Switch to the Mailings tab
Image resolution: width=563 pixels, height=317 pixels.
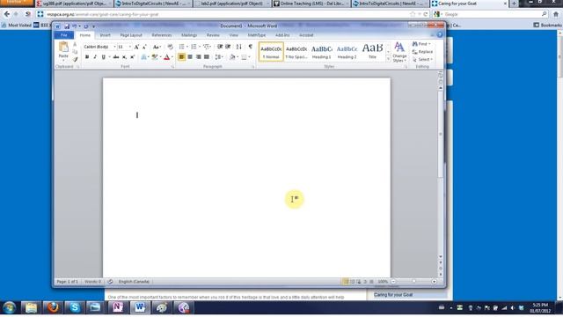pos(189,35)
